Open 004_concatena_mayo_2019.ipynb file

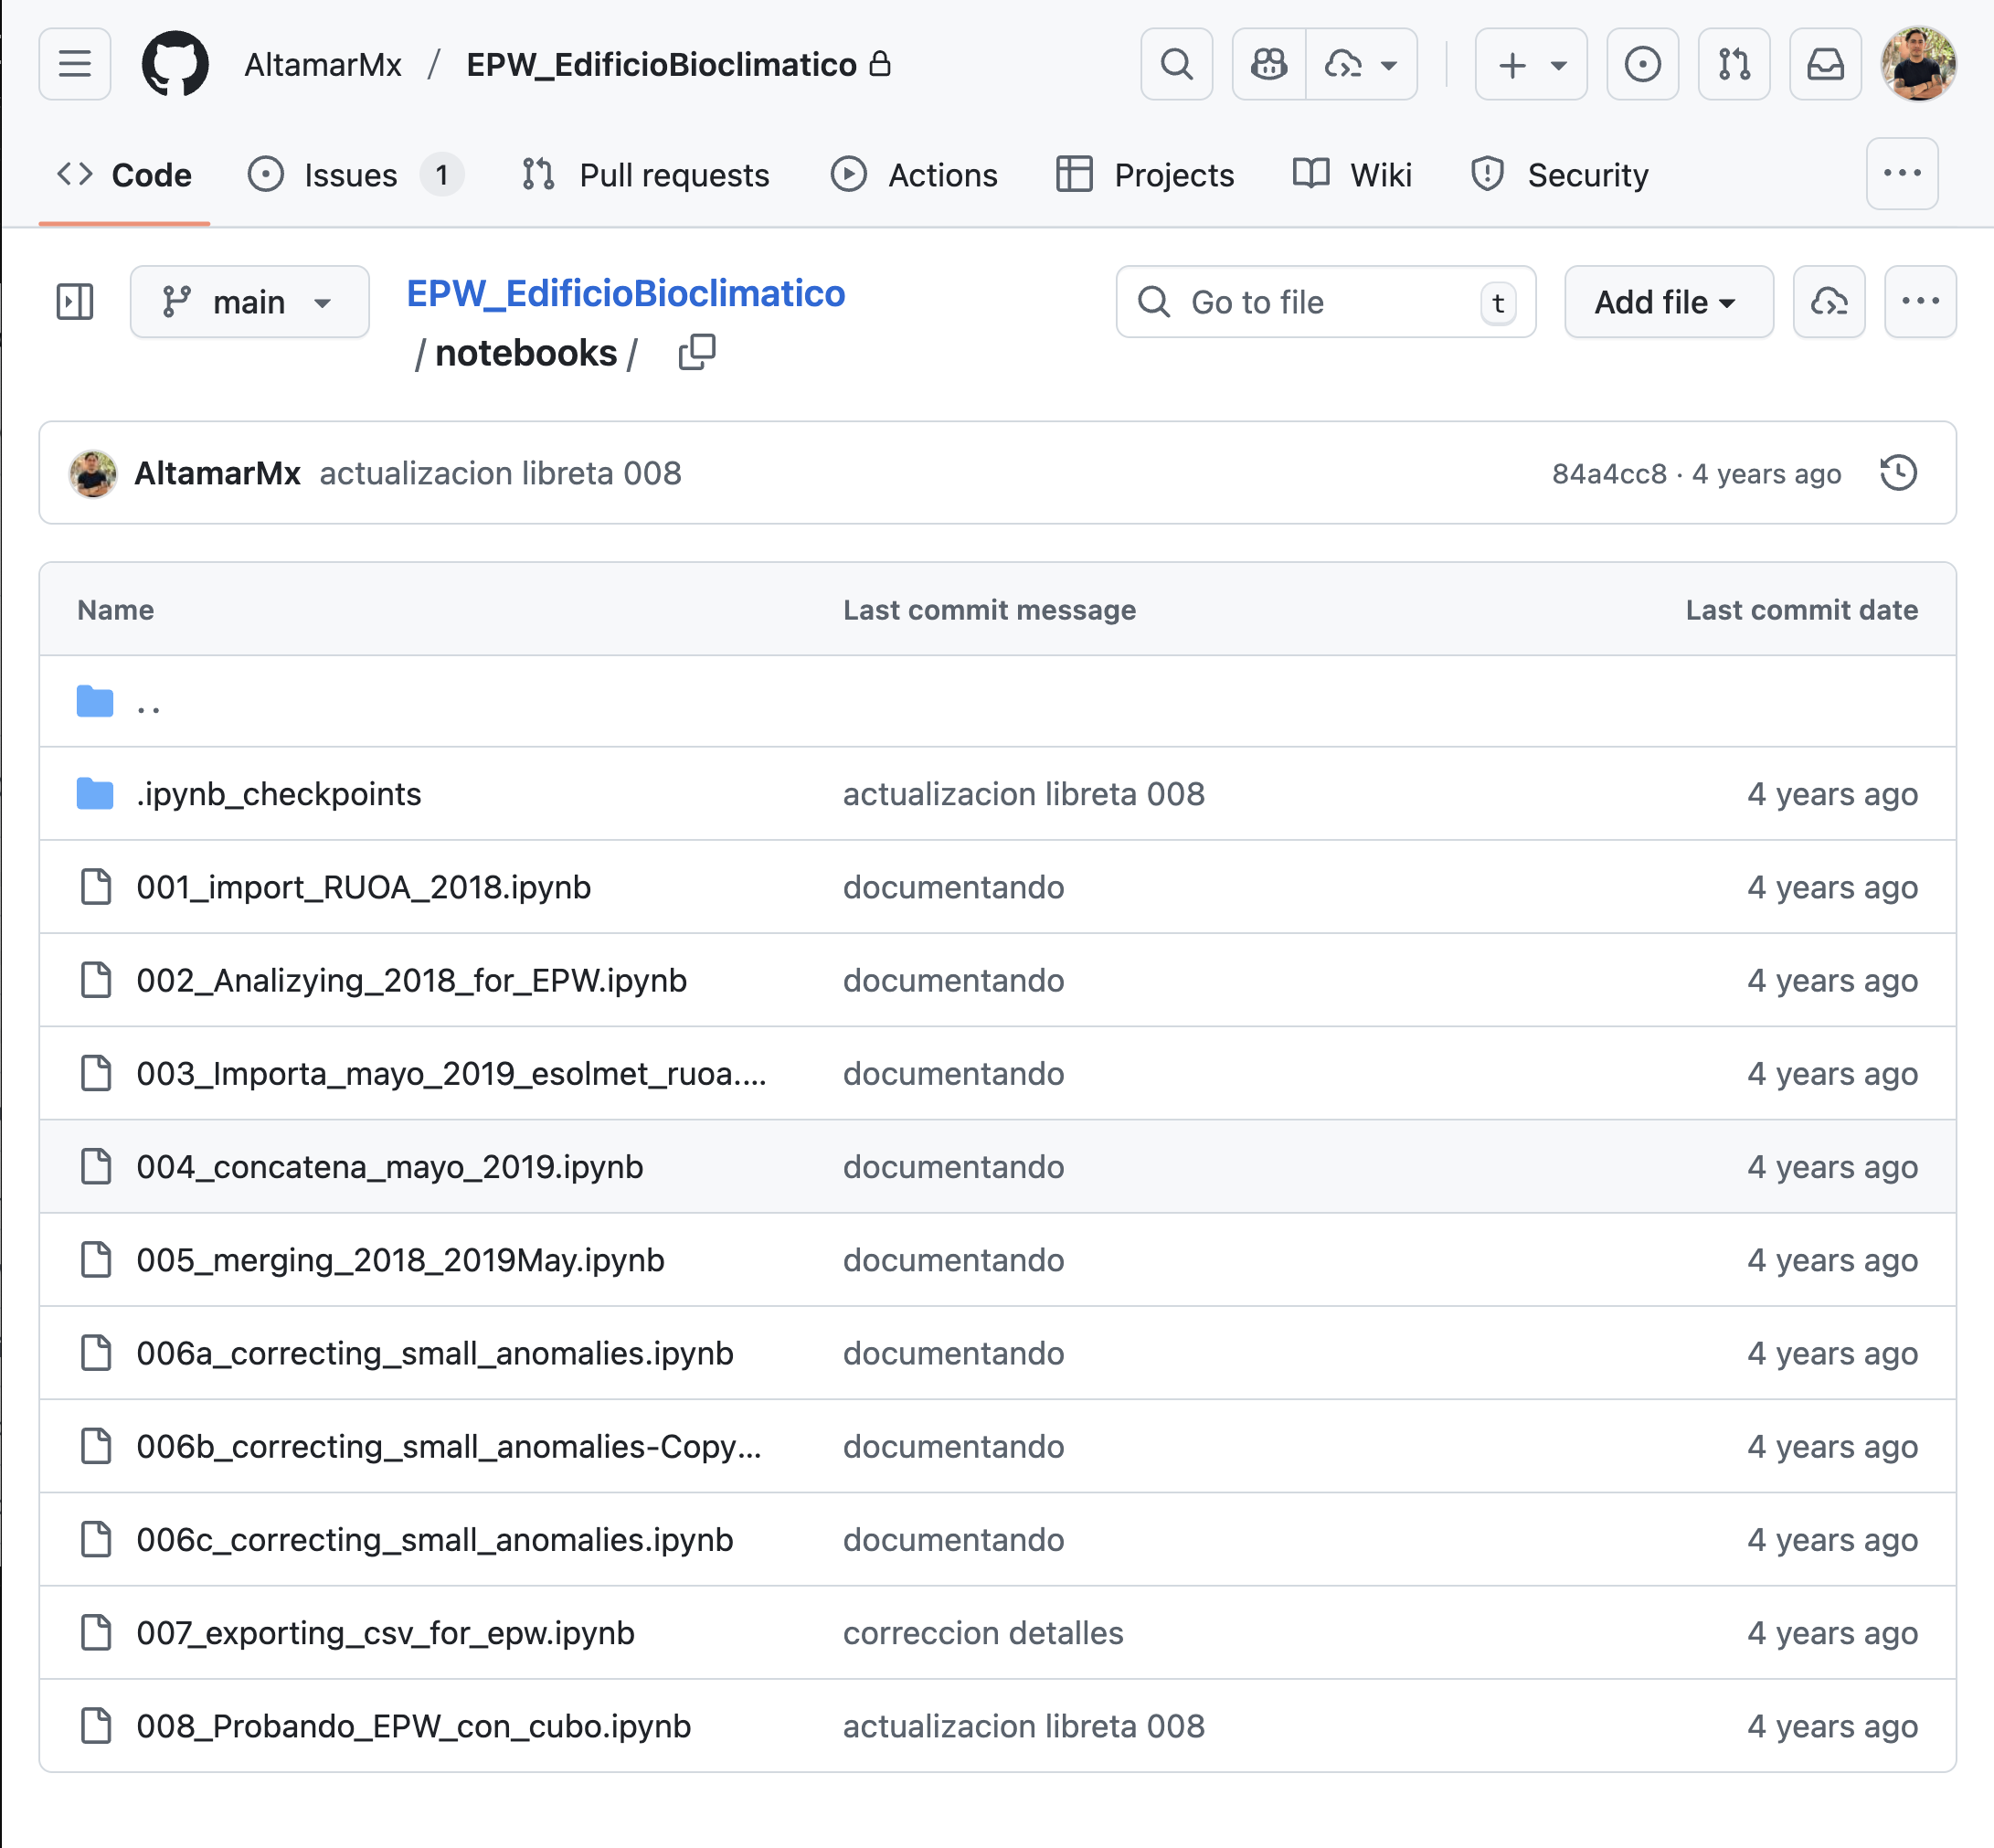[390, 1166]
